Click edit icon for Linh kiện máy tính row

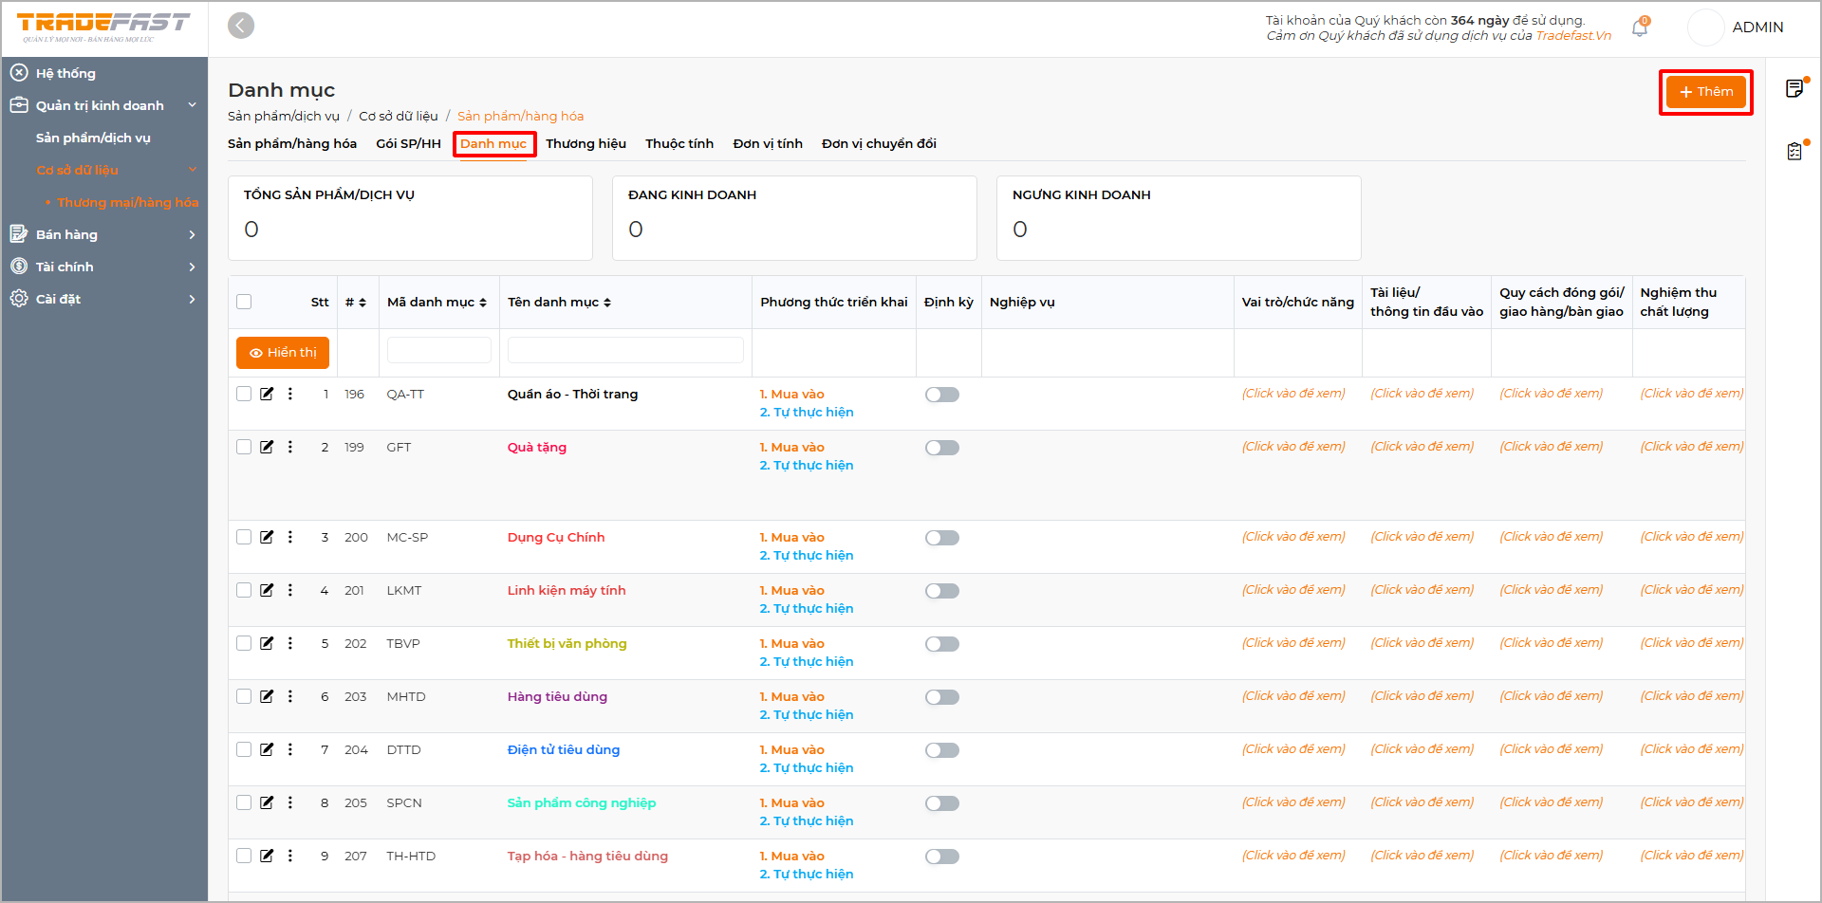tap(267, 590)
